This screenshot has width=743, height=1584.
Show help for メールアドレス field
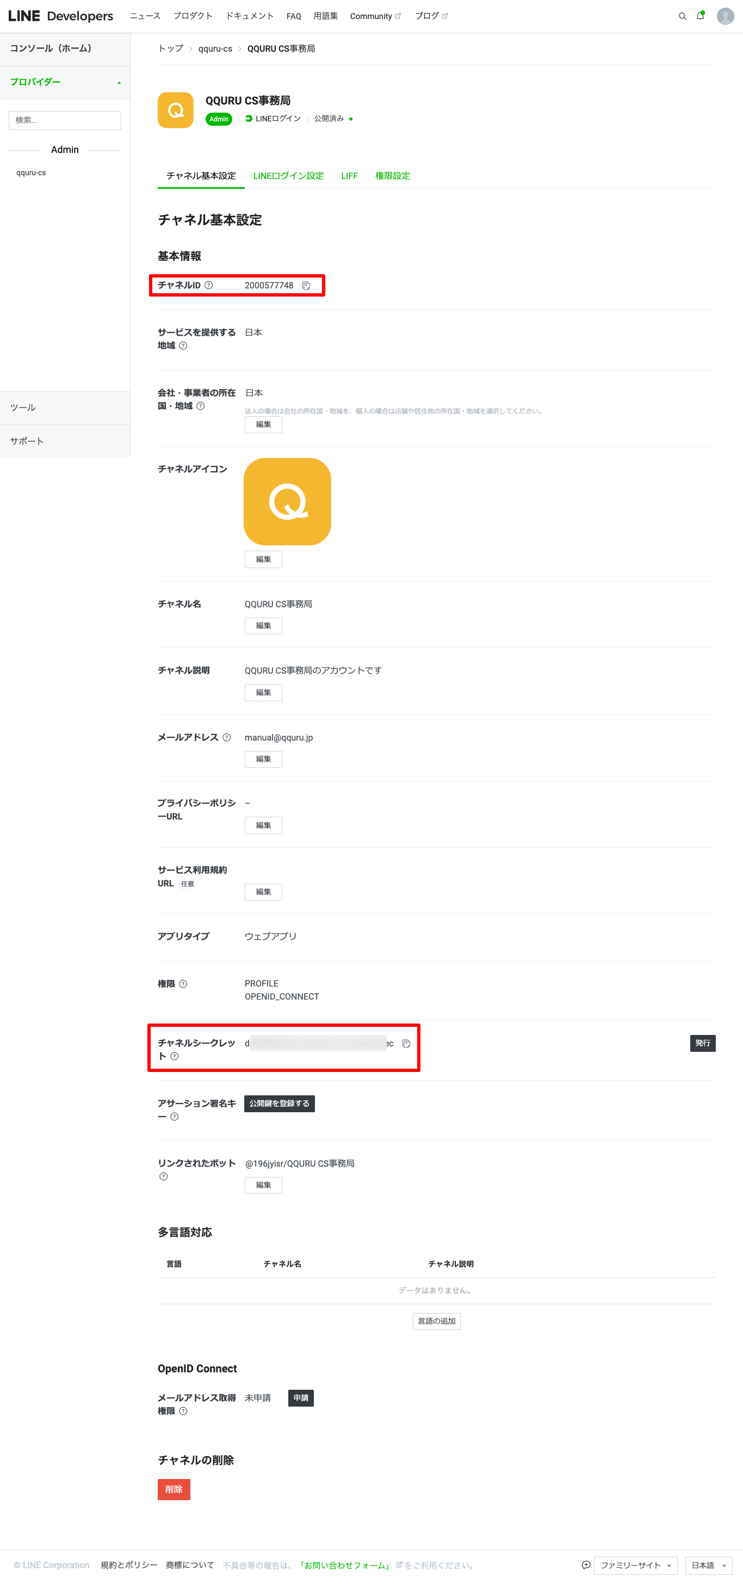pyautogui.click(x=227, y=737)
